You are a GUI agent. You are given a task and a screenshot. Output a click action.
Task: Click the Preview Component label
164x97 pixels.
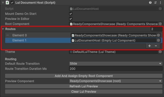point(20,81)
